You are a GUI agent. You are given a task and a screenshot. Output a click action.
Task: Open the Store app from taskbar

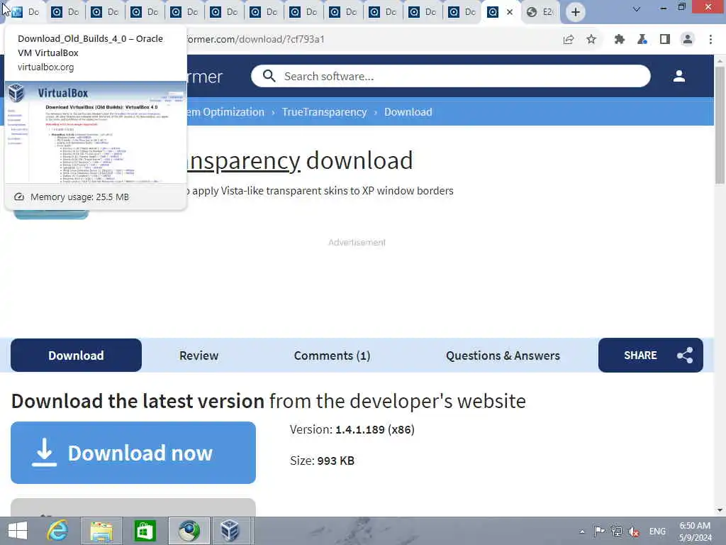(145, 531)
